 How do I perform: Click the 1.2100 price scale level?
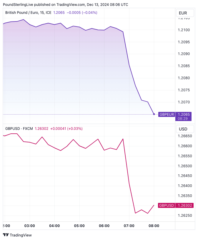coord(184,30)
